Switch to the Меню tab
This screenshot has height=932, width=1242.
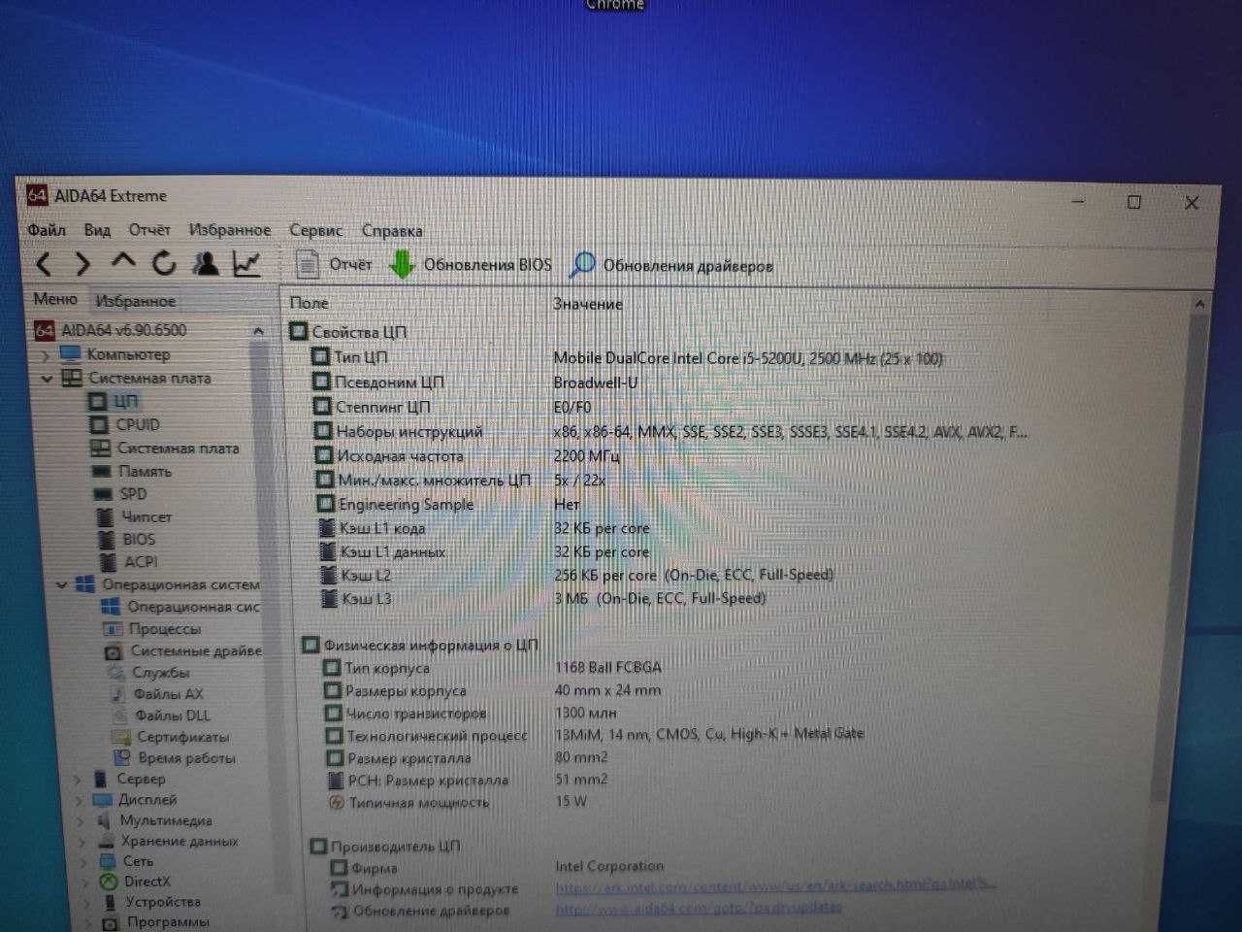pyautogui.click(x=55, y=299)
